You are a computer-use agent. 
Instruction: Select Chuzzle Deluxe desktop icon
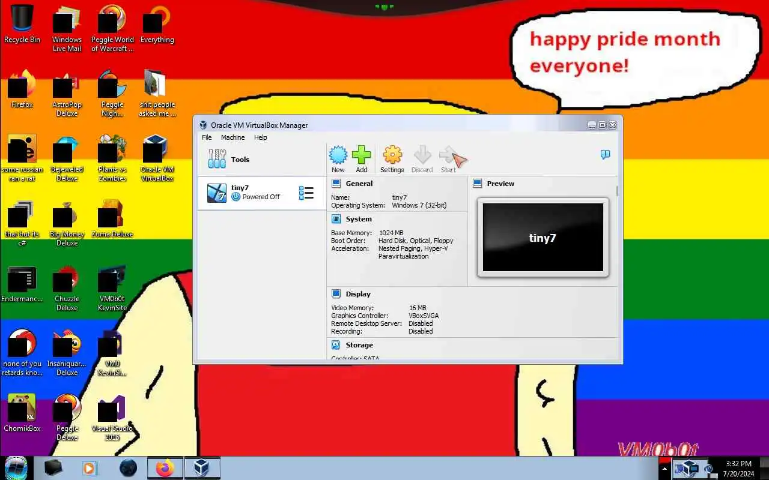click(x=67, y=288)
